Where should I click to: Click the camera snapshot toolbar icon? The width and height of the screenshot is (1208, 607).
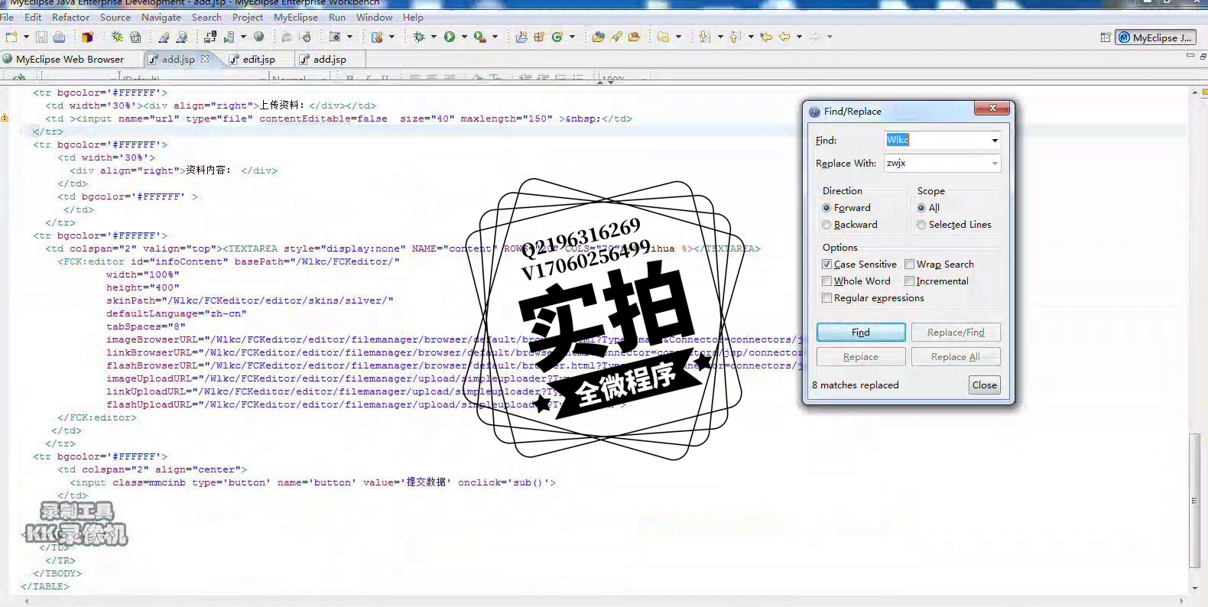pos(335,37)
